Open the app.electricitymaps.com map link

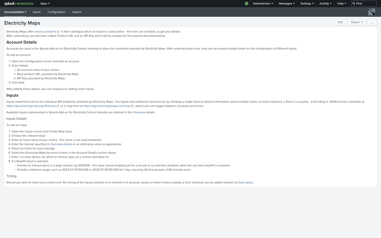coord(107,106)
